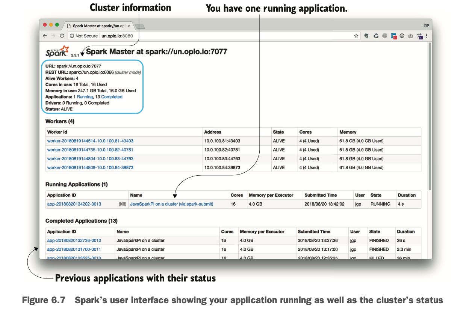Open JavaSparkPi on a cluster (via spark-submit) link
The width and height of the screenshot is (472, 310).
171,204
